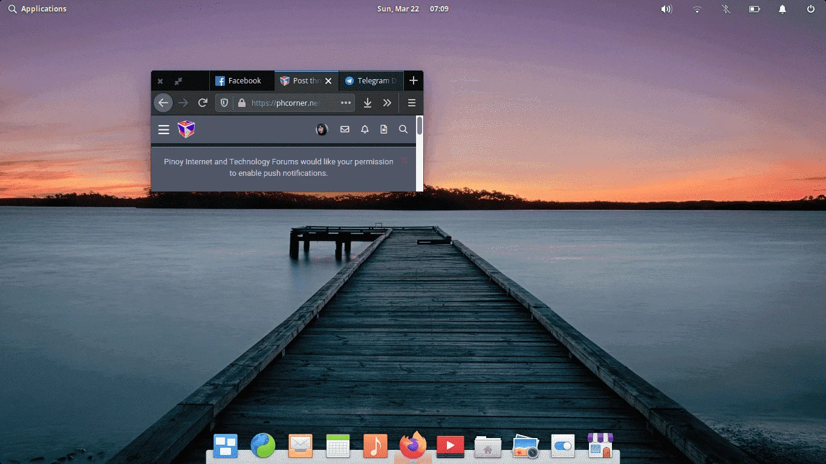Open the Photos app in the dock
Screen dimensions: 826x464
tap(525, 446)
